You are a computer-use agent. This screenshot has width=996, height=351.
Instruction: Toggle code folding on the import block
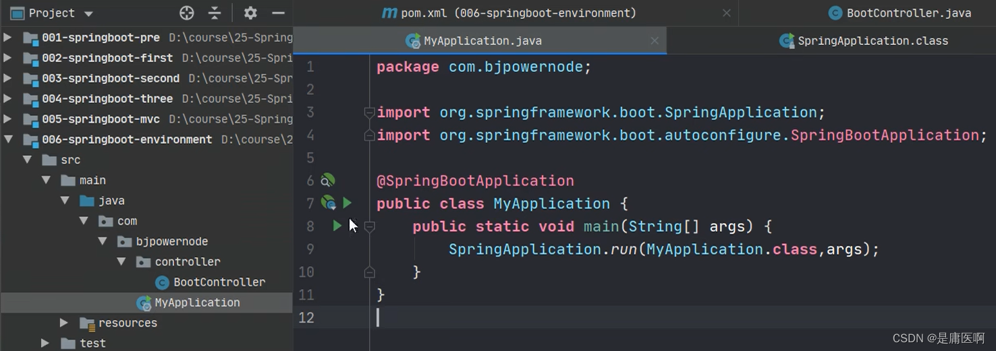pyautogui.click(x=369, y=113)
